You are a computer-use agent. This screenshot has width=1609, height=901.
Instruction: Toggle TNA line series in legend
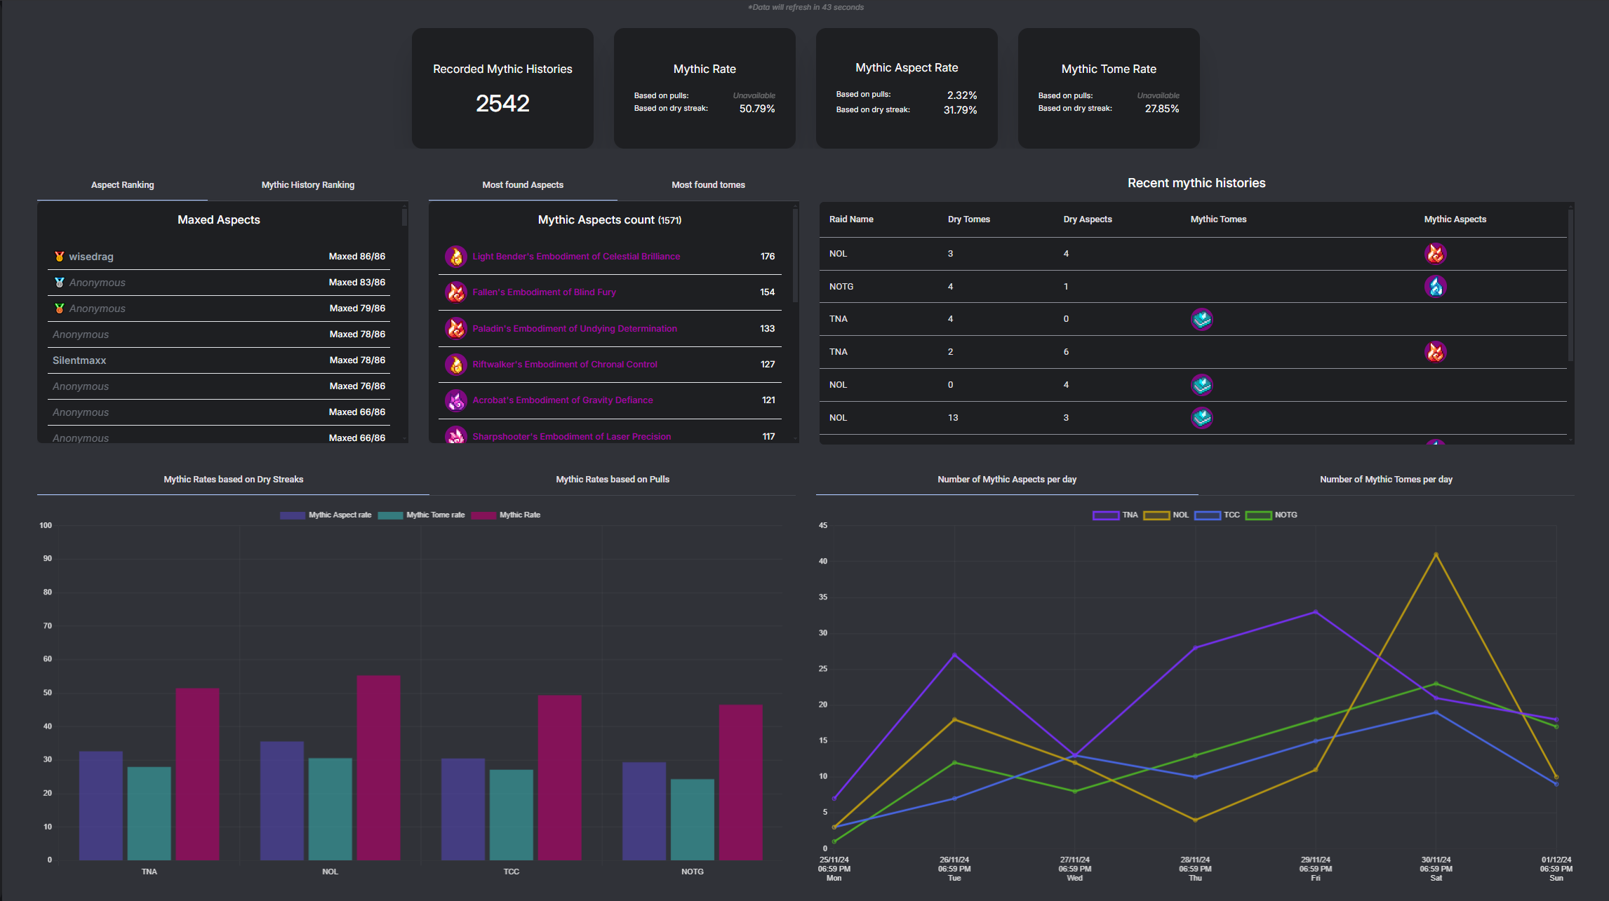pos(1115,515)
